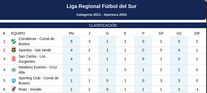Click the San Carlos red-striped crest
This screenshot has width=207, height=93.
(x=14, y=59)
